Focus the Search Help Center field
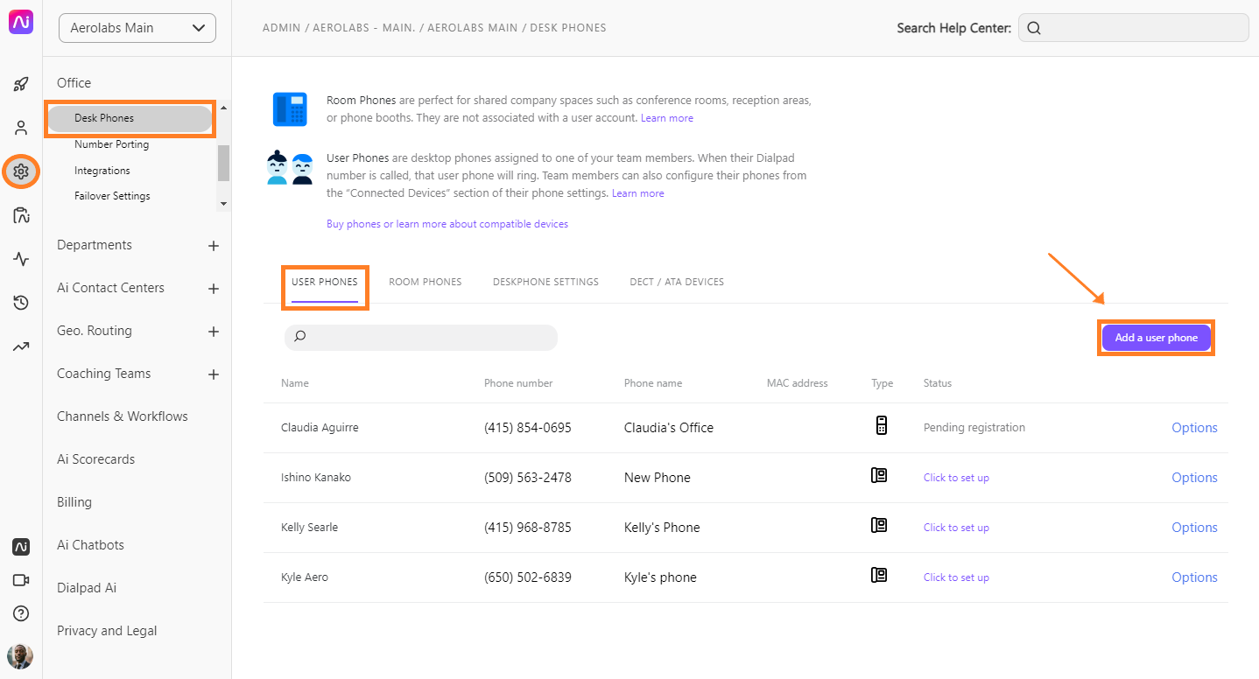1259x679 pixels. coord(1134,28)
